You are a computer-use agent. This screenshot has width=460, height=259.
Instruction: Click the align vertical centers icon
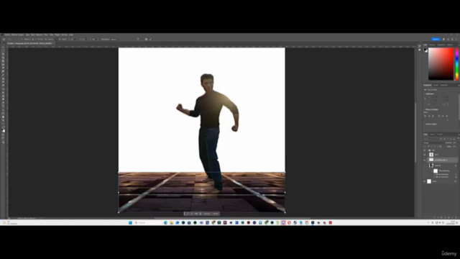click(443, 116)
